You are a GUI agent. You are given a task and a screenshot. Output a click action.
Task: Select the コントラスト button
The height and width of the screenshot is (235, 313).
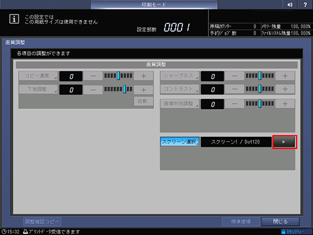tap(180, 89)
